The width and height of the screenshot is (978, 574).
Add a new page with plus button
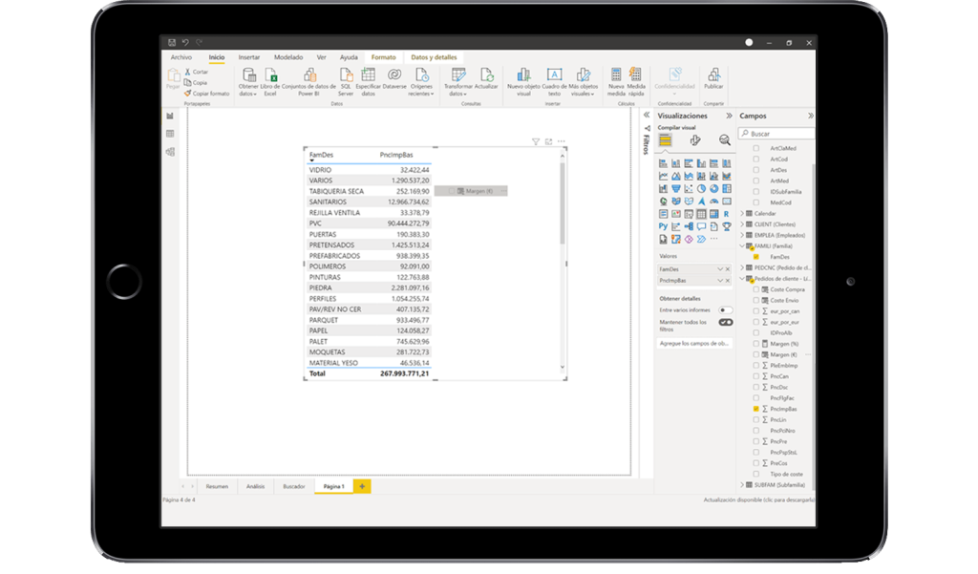click(362, 486)
